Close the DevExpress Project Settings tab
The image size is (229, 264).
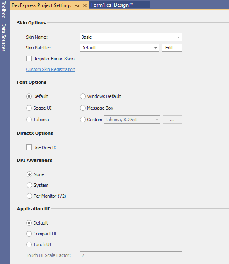[x=85, y=5]
